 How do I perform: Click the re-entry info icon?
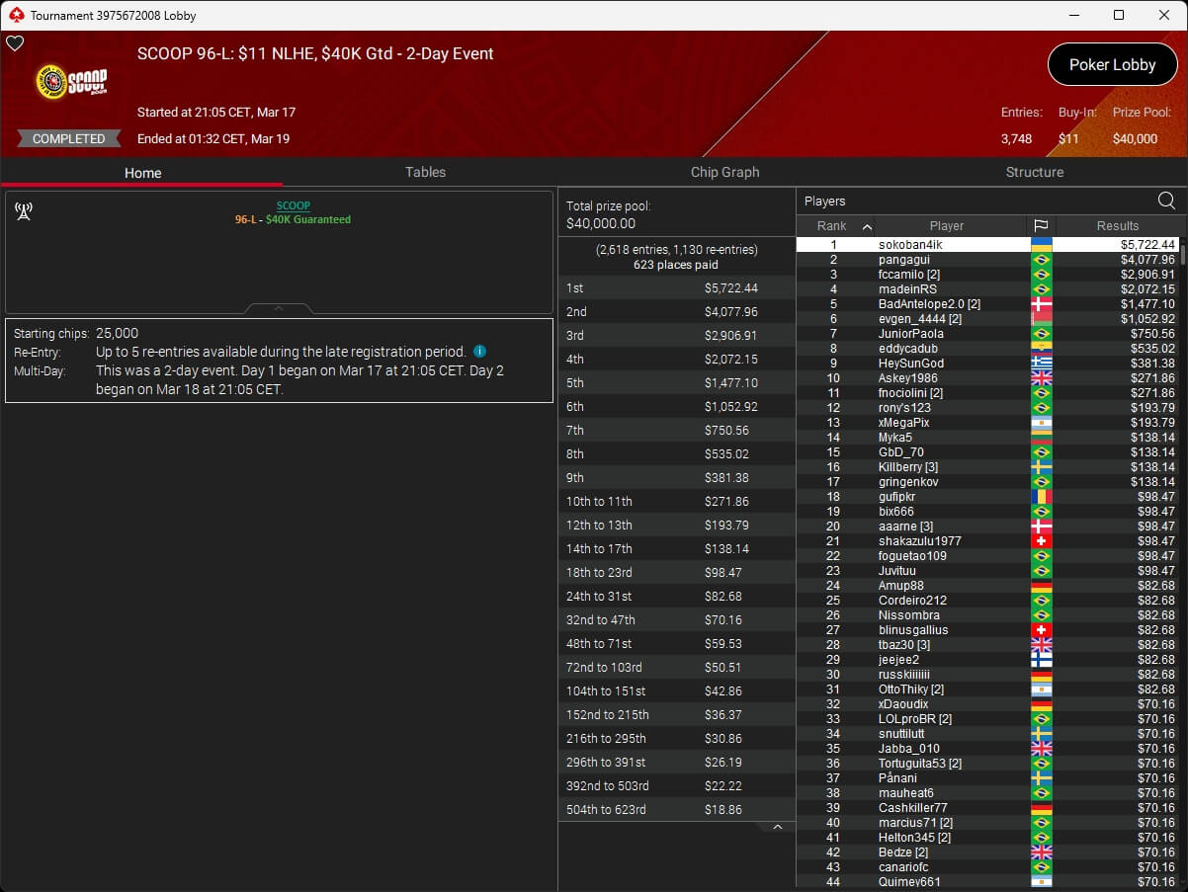(479, 352)
